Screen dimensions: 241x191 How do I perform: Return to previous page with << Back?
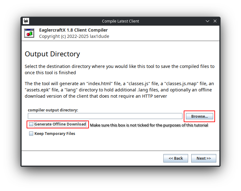click(x=176, y=158)
